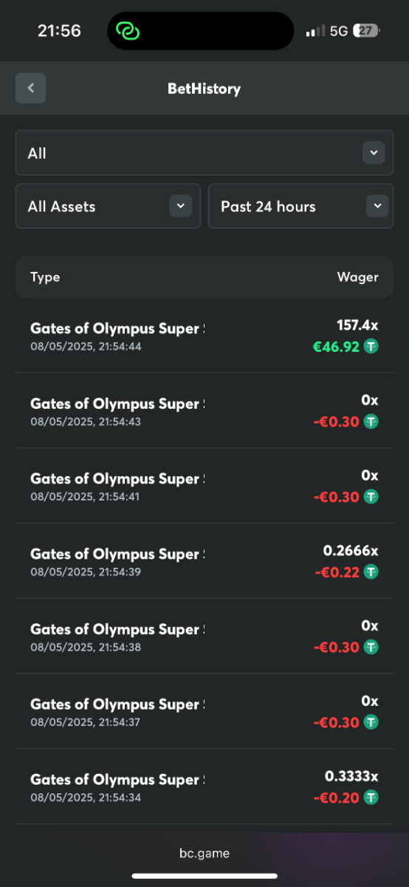The image size is (409, 887).
Task: Tap the Tether coin icon beside €46.92
Action: point(371,346)
